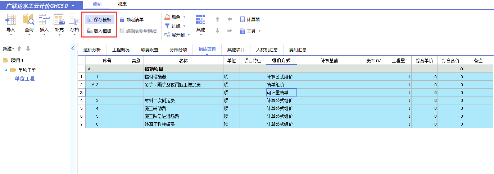494x174 pixels.
Task: Click the 施工队伍进退场费 name cell
Action: [x=183, y=116]
